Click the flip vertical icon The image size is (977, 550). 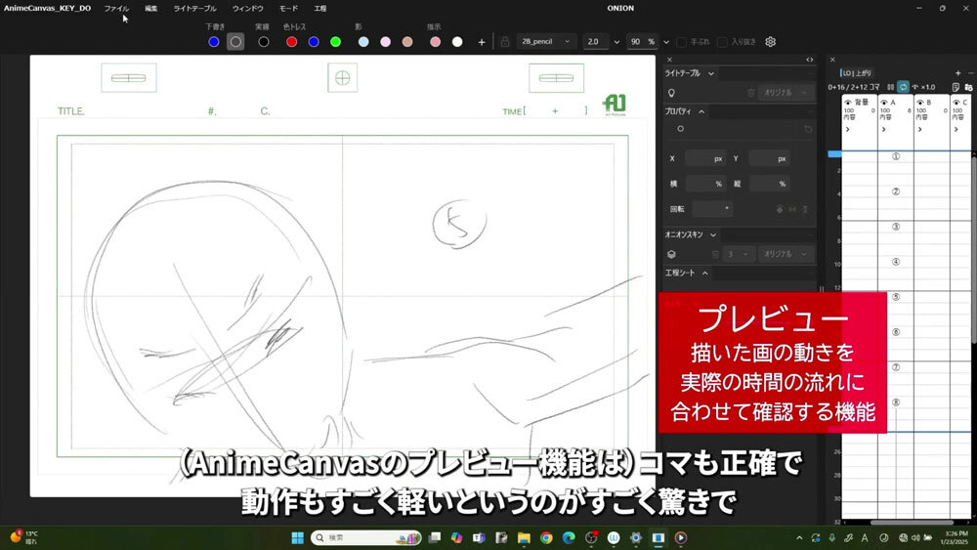click(x=805, y=209)
